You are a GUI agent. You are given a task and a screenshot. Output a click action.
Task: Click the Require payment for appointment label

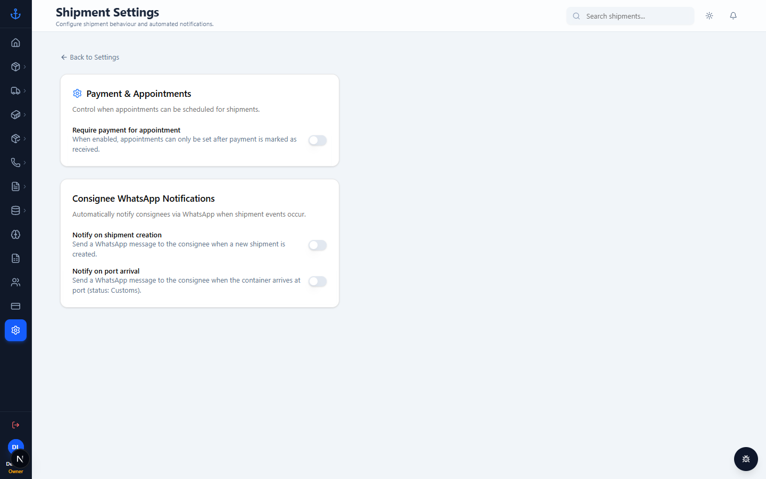126,130
